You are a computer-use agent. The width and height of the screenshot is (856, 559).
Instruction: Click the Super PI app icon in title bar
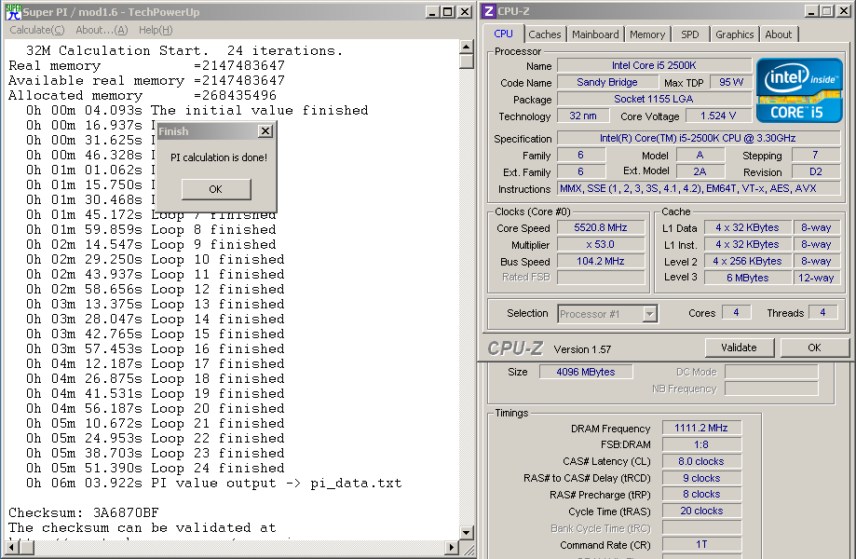click(13, 11)
